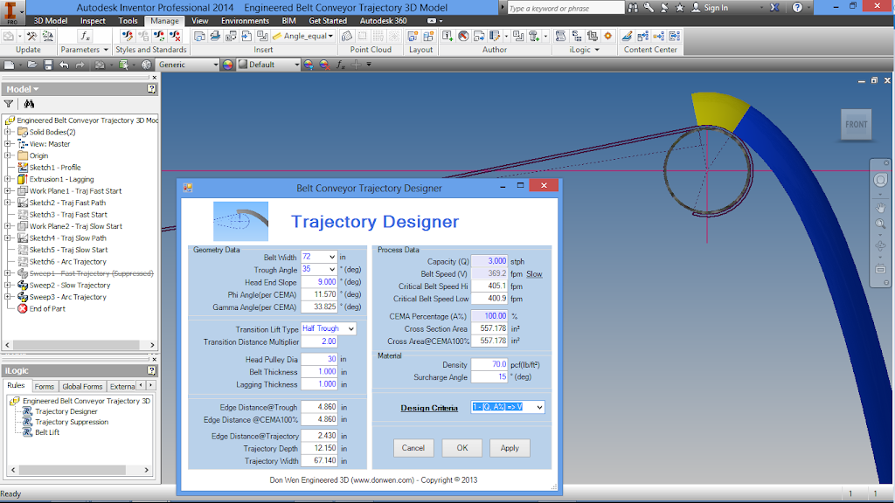
Task: Click the Zoom magnifier in navigation bar
Action: [880, 224]
